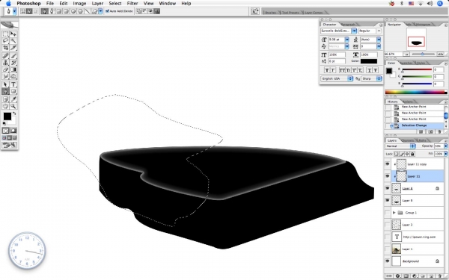
Task: Click navigator zoom out button
Action: pos(406,54)
